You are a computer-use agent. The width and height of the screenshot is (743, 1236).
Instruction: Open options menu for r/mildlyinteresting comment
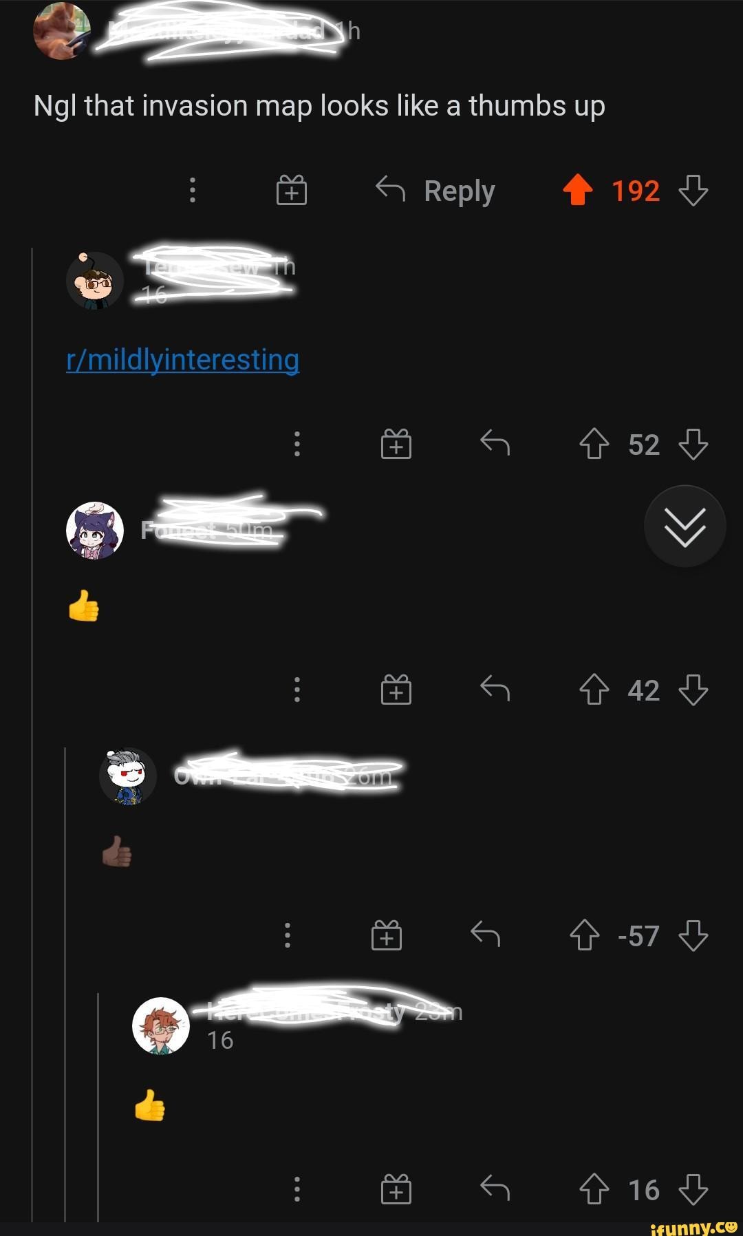[x=297, y=445]
